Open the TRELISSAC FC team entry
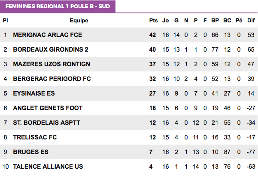This screenshot has width=258, height=176. point(35,137)
